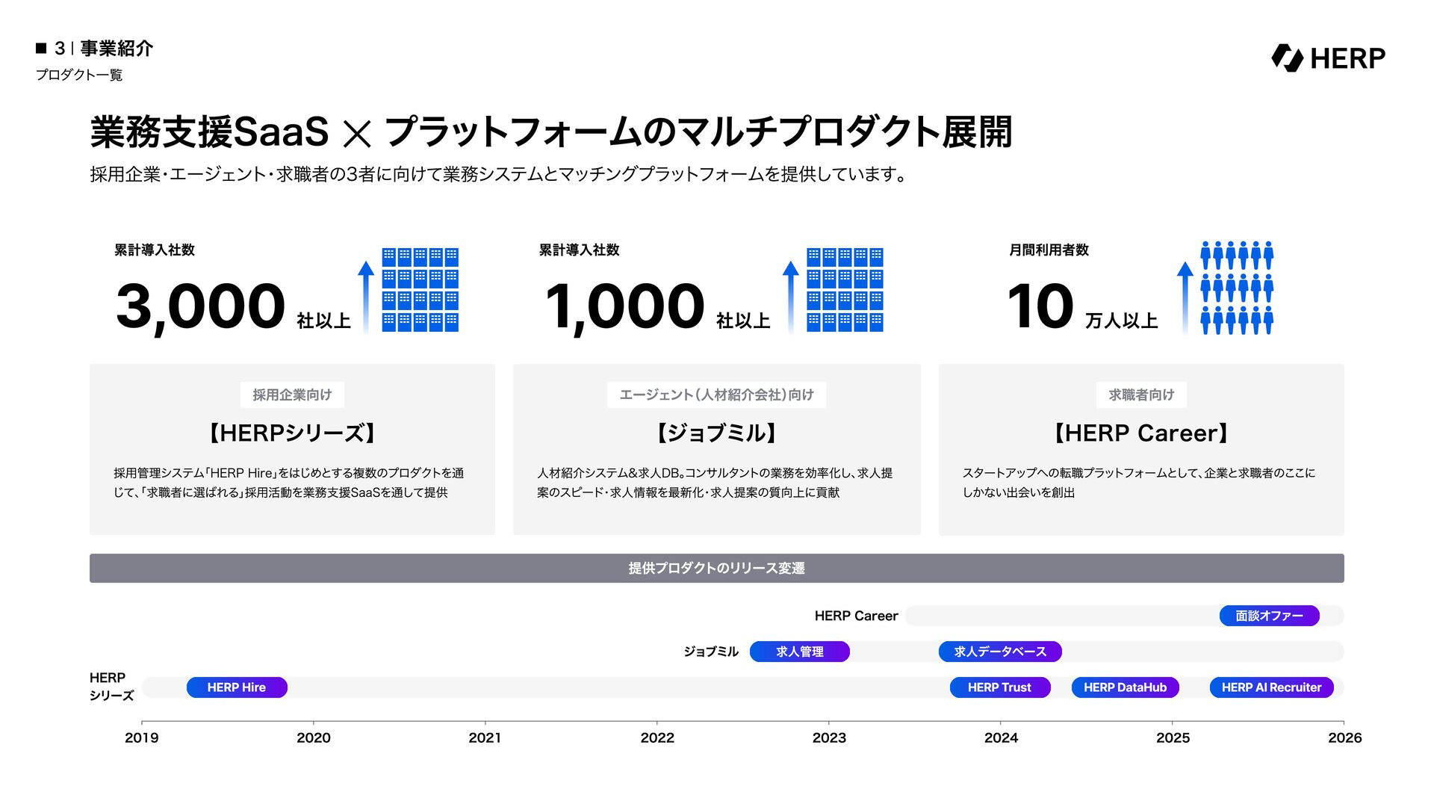Click the 2020 year label on the timeline
1434x807 pixels.
click(x=314, y=738)
